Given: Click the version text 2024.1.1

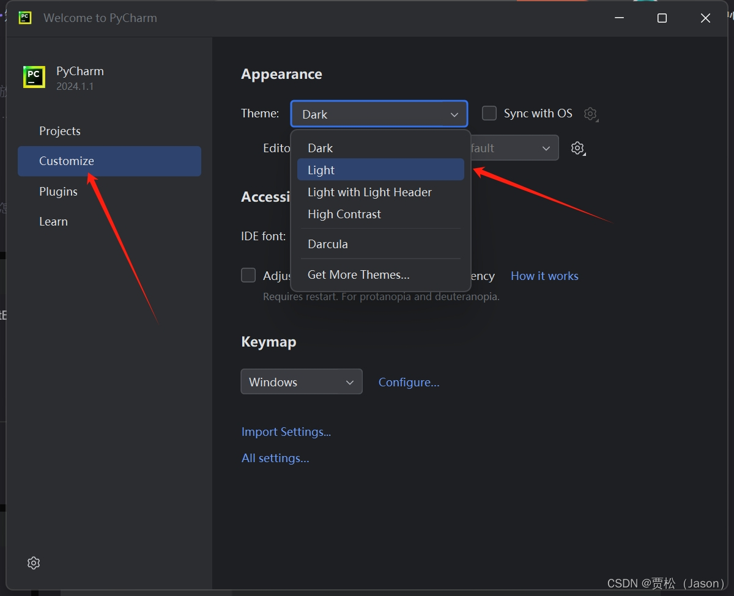Looking at the screenshot, I should pos(75,86).
